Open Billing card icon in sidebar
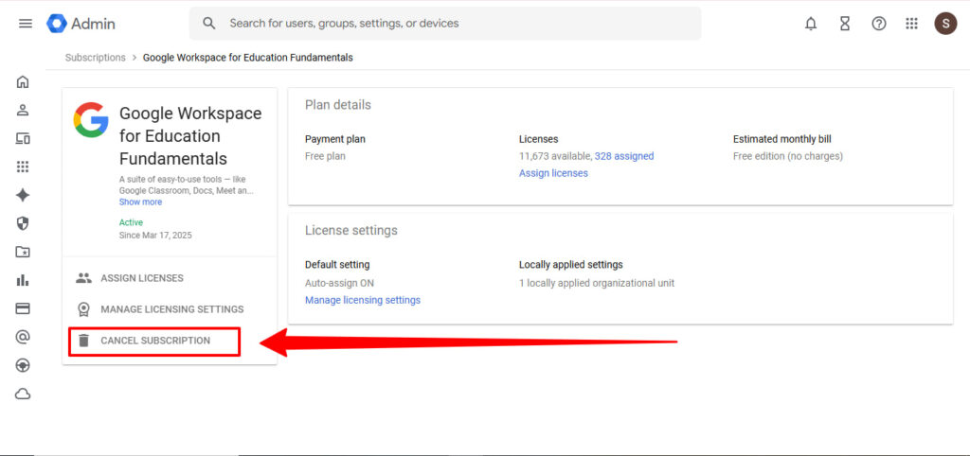The height and width of the screenshot is (456, 970). pos(23,308)
